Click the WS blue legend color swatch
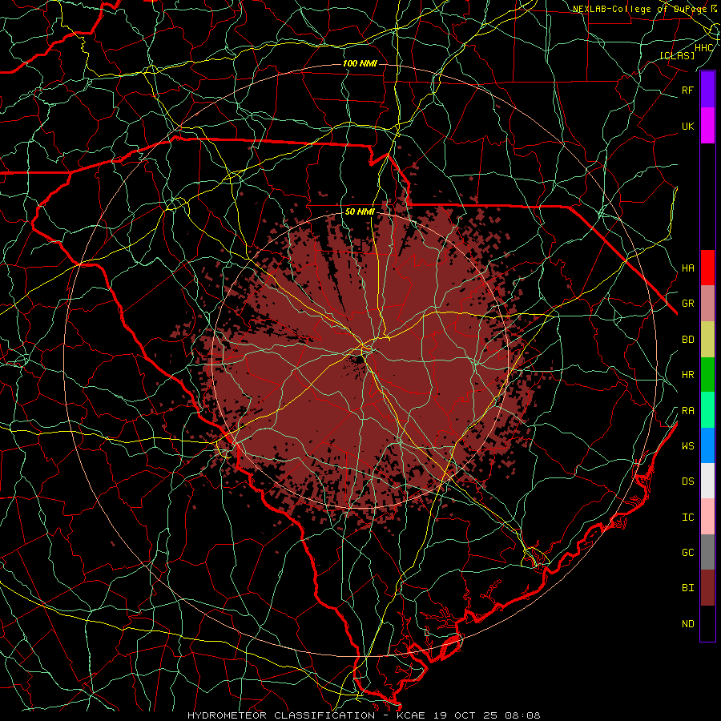 [x=707, y=445]
